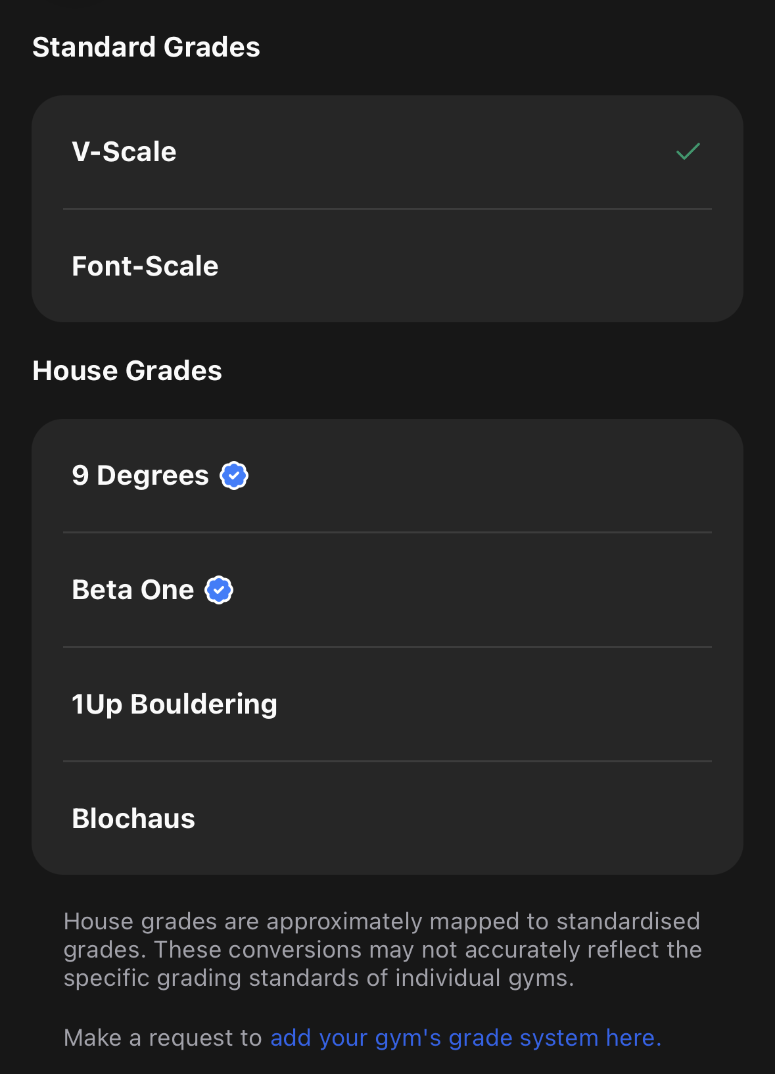
Task: Open the add your gym's grade system link
Action: pos(465,1037)
